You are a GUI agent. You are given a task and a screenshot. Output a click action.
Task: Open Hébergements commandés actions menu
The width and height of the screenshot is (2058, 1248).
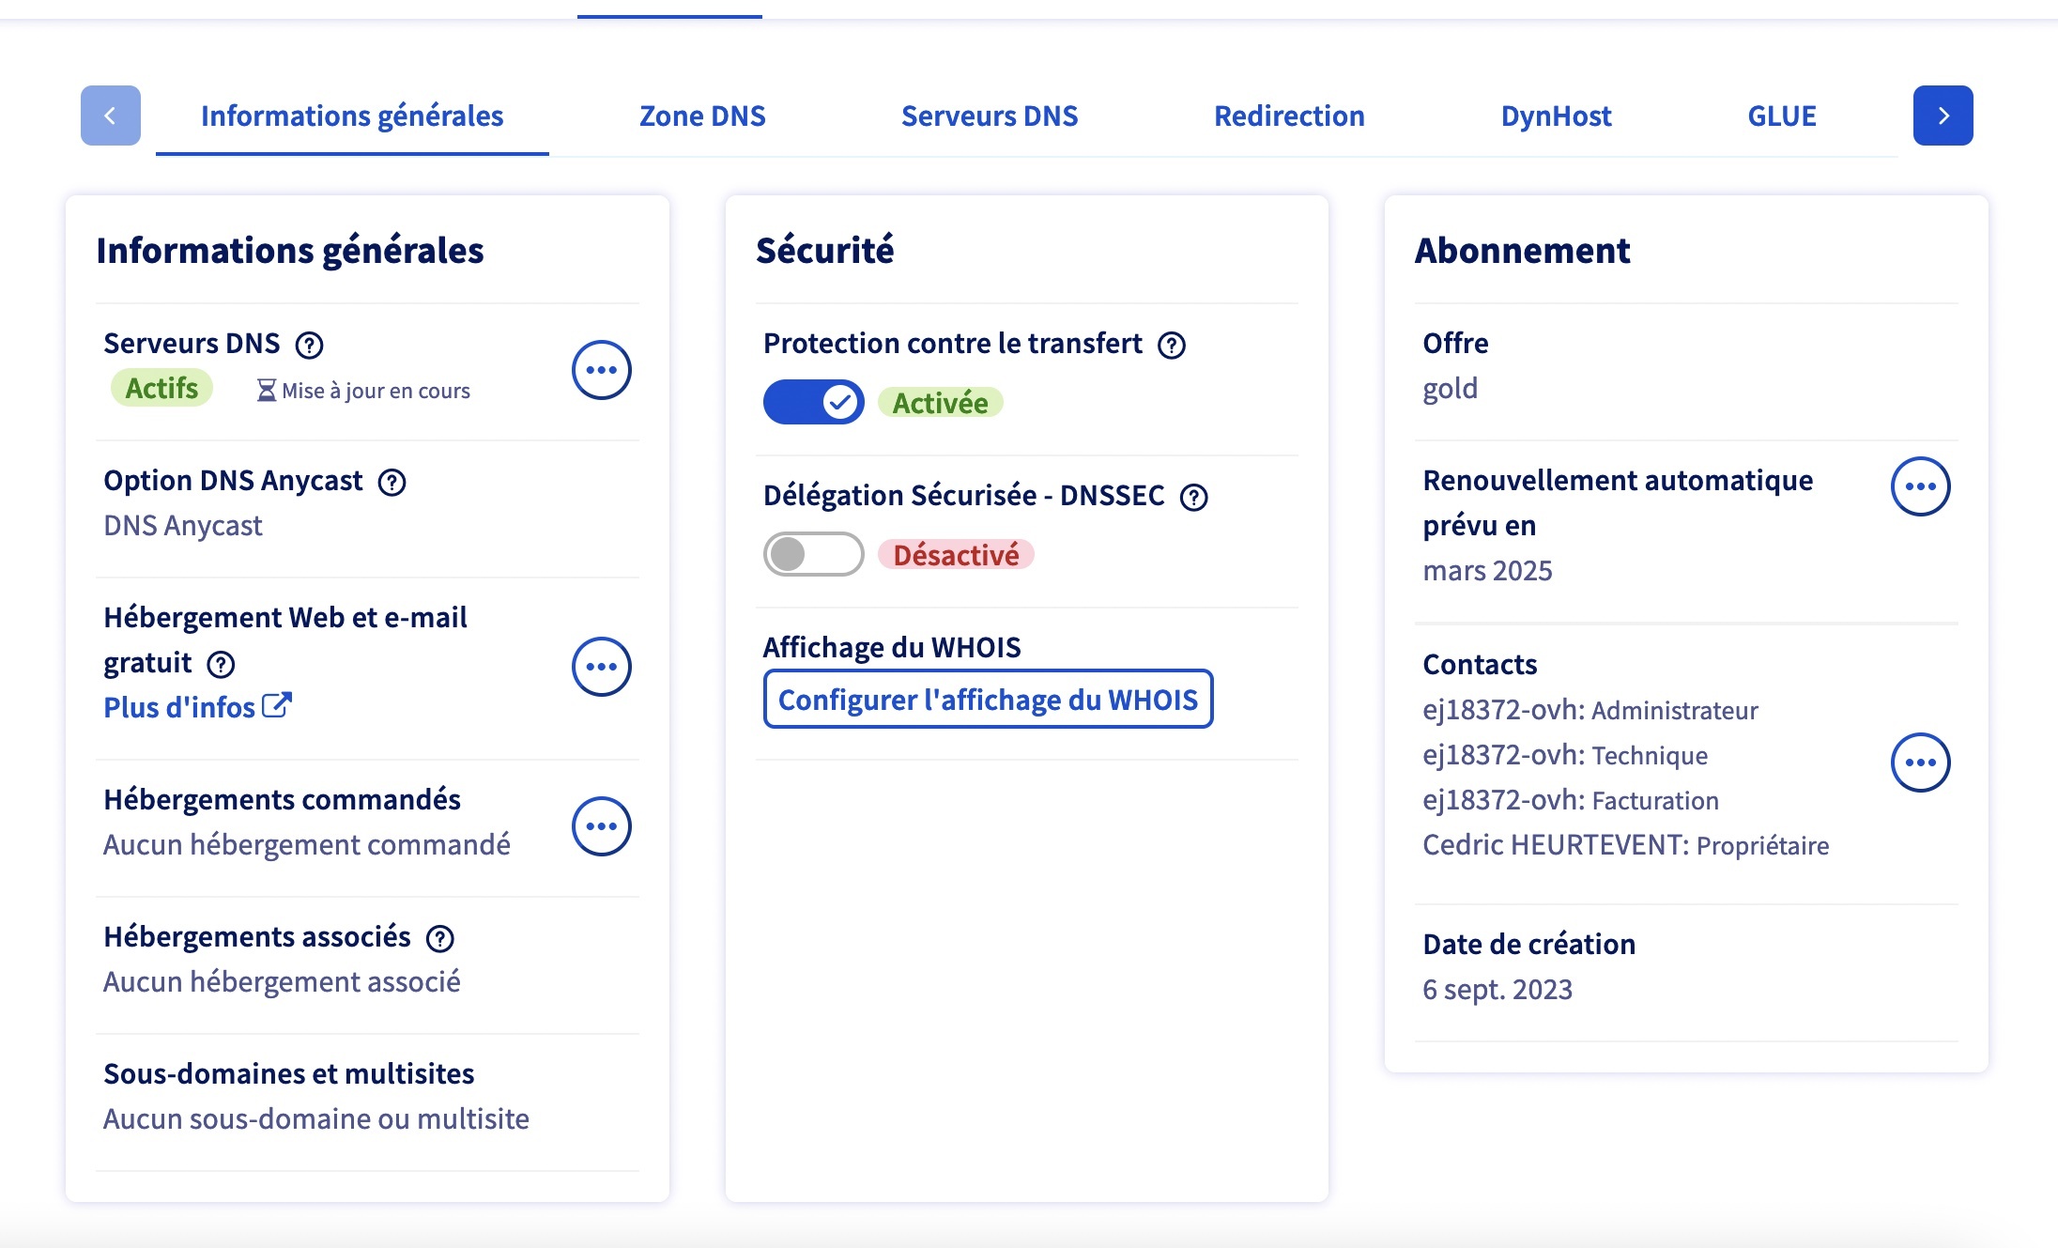[x=601, y=826]
